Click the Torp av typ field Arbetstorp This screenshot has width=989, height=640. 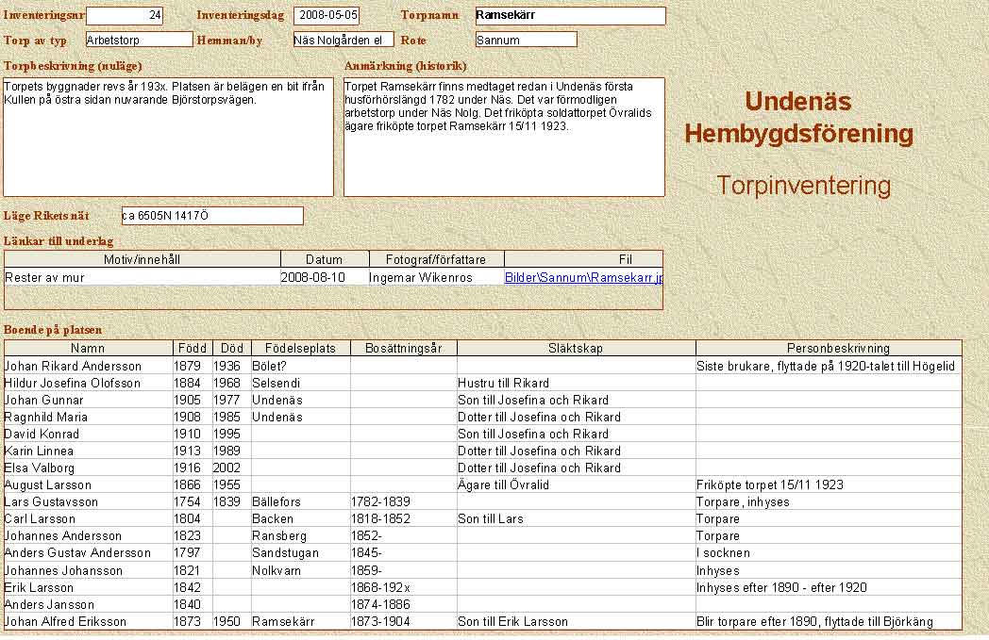139,40
